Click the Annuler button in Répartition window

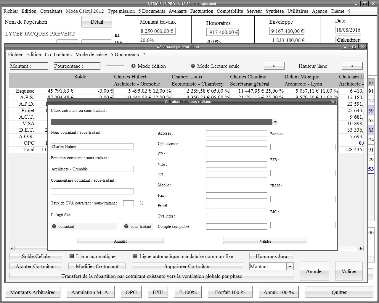[x=314, y=271]
